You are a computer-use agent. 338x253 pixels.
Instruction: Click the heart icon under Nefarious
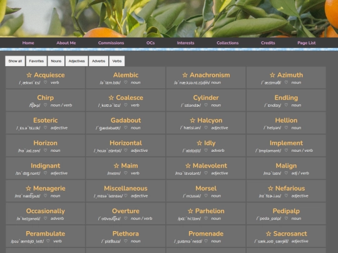(x=286, y=196)
